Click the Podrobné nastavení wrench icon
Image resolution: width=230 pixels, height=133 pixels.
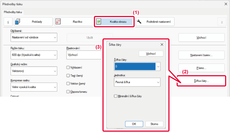pyautogui.click(x=139, y=22)
